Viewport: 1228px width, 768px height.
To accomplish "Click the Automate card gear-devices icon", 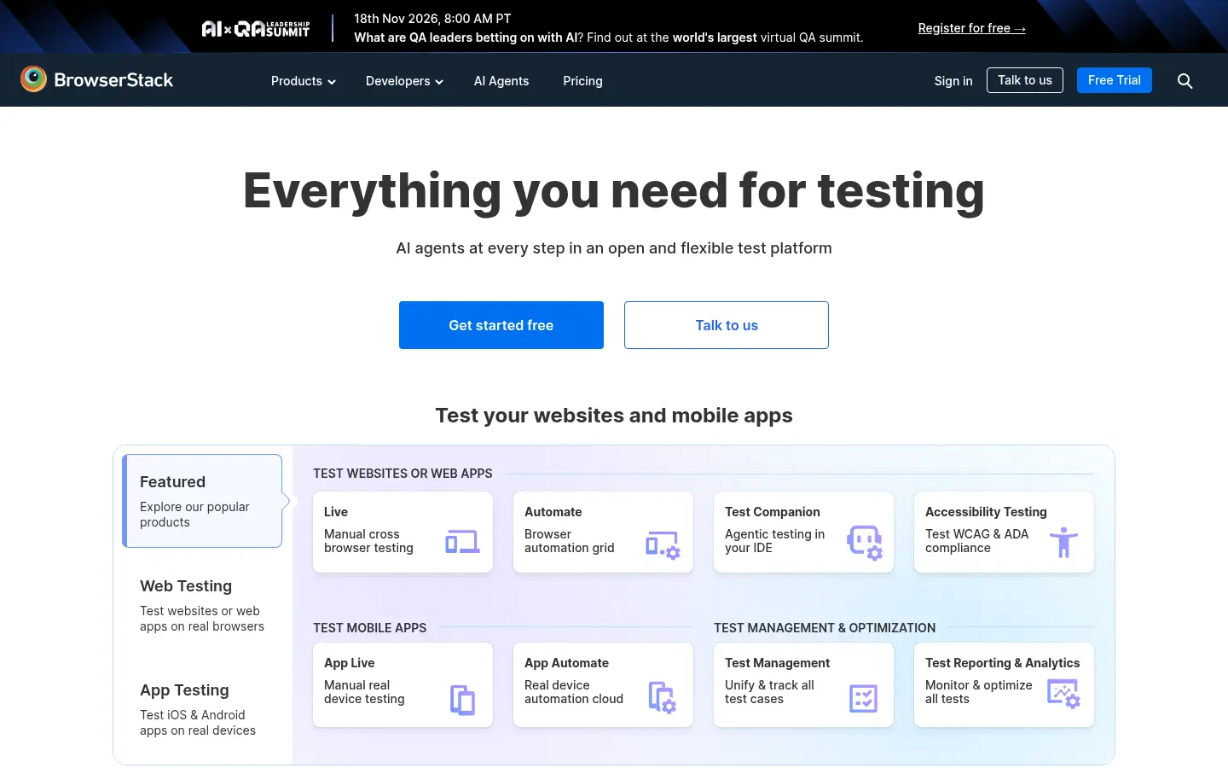I will tap(663, 544).
